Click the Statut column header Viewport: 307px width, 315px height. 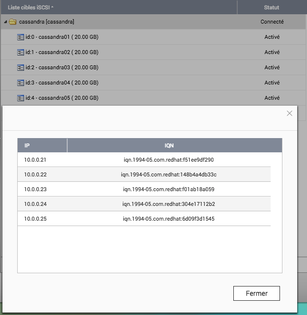[x=272, y=7]
